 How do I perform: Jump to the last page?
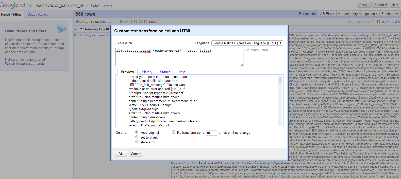[x=396, y=22]
